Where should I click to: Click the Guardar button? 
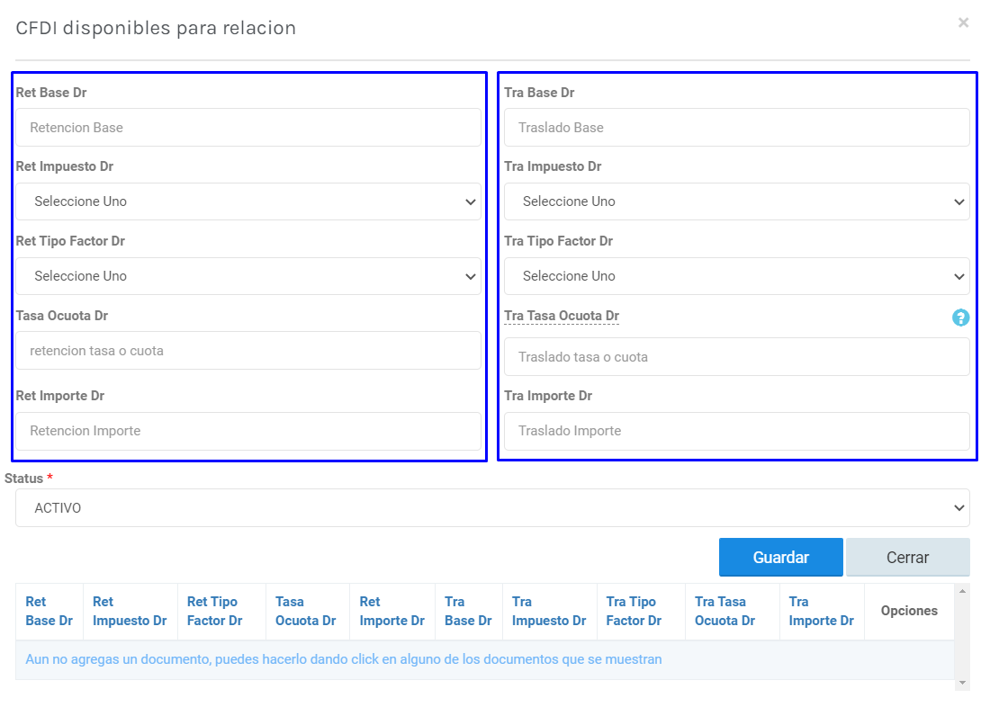point(780,557)
